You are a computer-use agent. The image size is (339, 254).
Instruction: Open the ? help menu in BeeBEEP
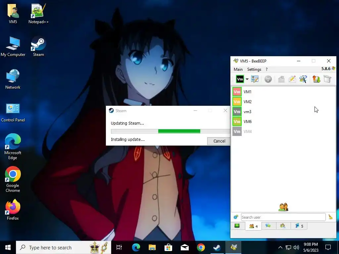[266, 69]
